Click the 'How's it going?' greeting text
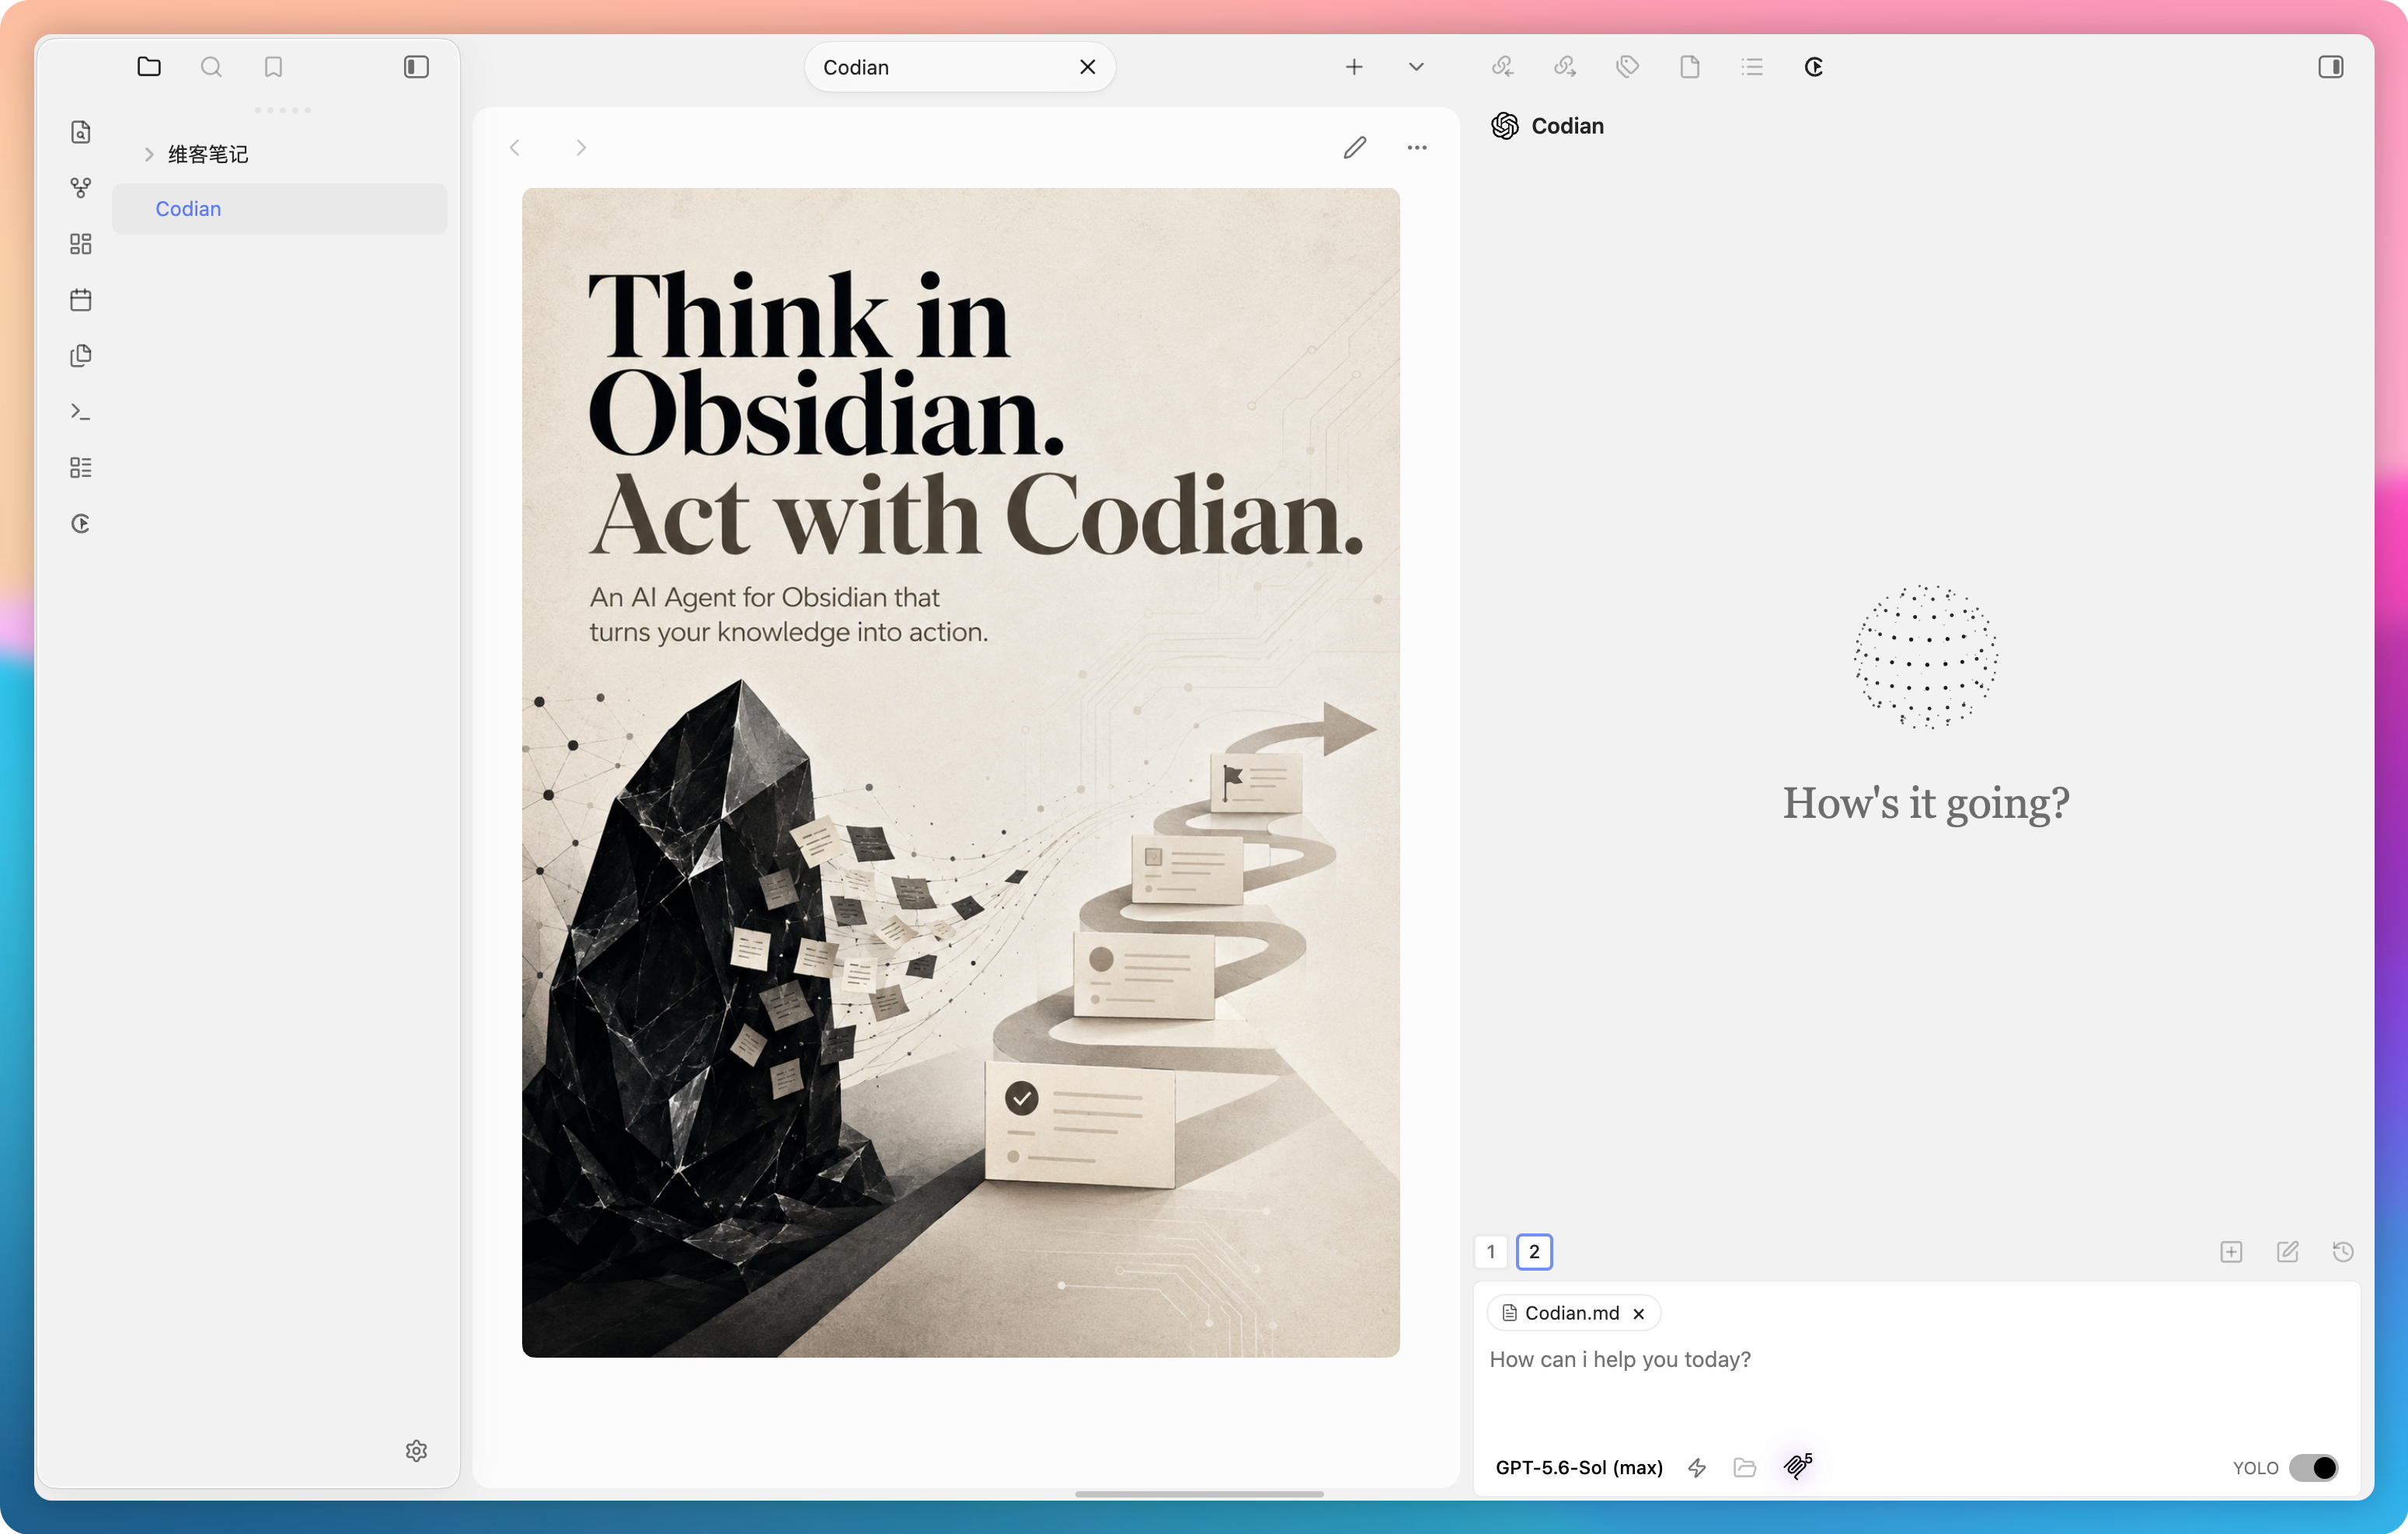The width and height of the screenshot is (2408, 1534). (x=1926, y=802)
